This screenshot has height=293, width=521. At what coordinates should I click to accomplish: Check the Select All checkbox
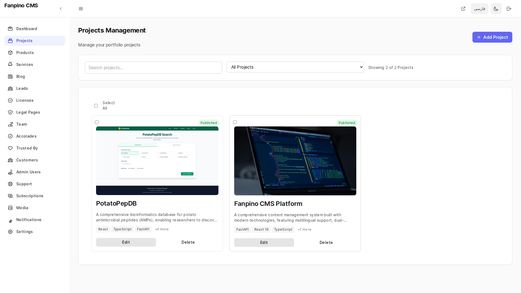click(x=96, y=106)
